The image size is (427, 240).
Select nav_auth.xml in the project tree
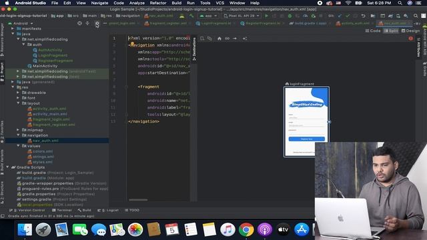point(45,141)
